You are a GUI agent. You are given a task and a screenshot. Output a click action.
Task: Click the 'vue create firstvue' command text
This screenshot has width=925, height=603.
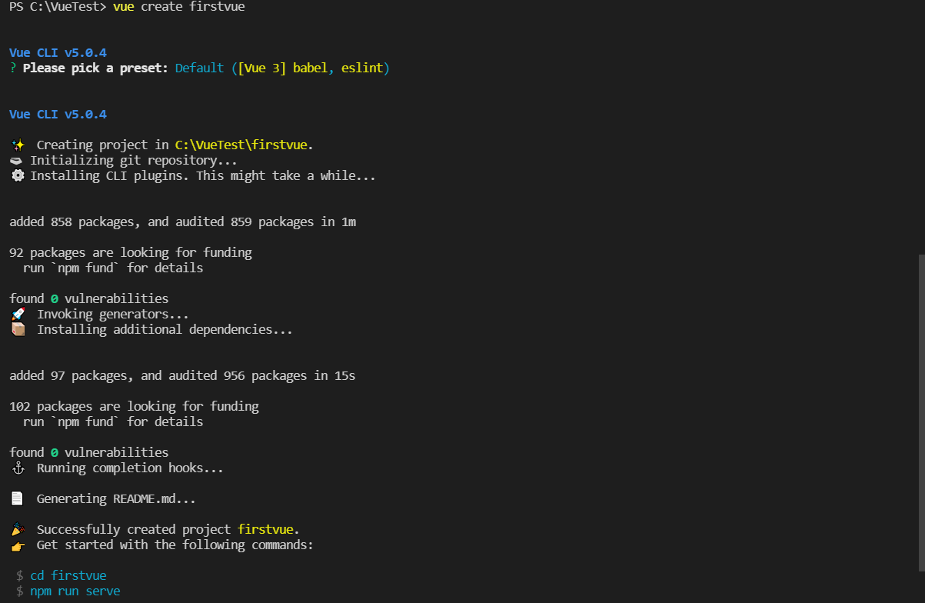(x=178, y=7)
